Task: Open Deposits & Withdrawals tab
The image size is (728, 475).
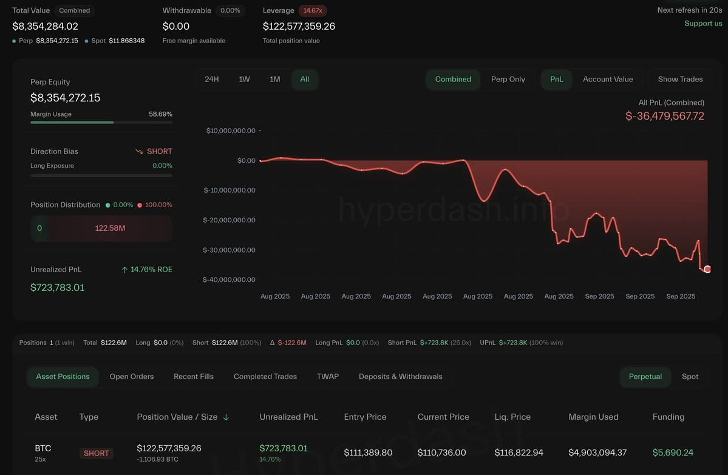Action: 400,377
